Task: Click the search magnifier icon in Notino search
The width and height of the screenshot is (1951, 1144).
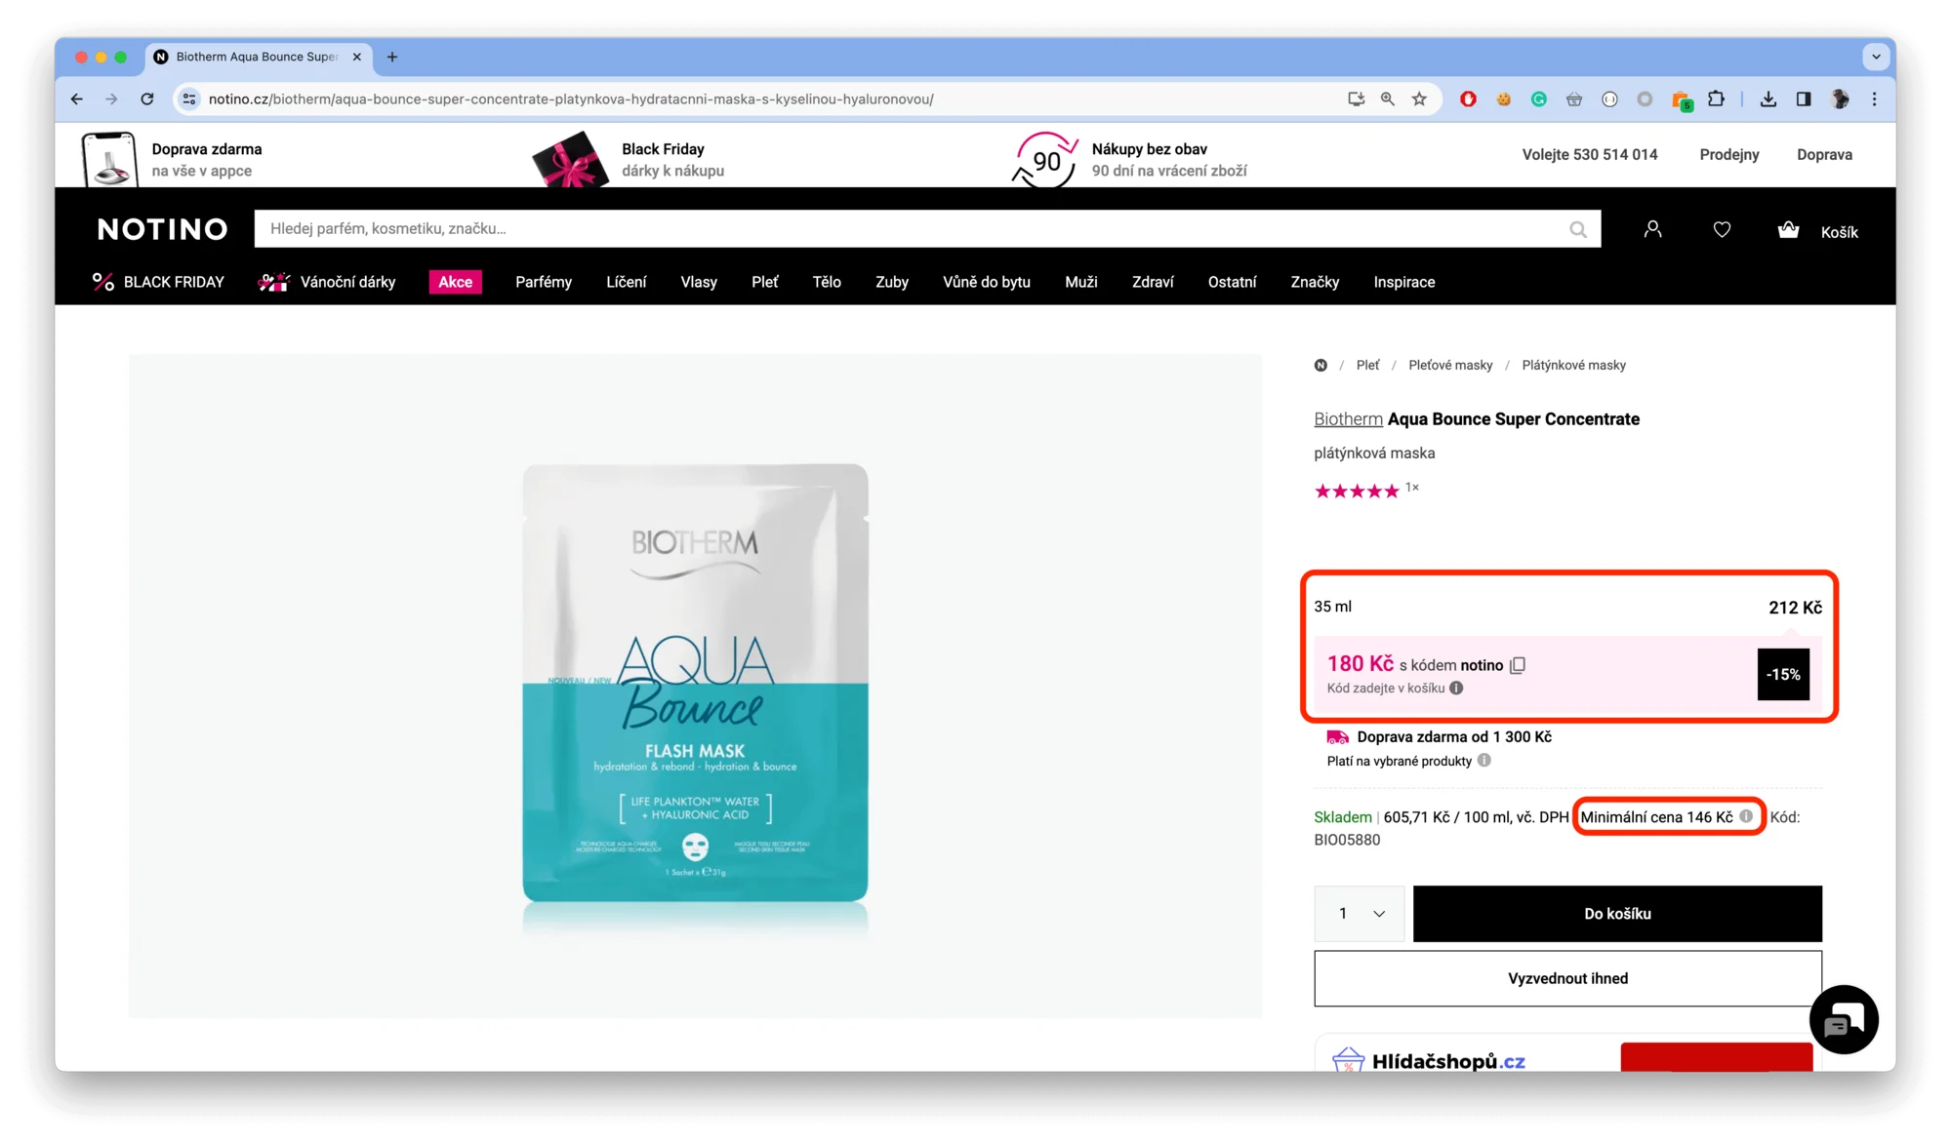Action: click(x=1577, y=229)
